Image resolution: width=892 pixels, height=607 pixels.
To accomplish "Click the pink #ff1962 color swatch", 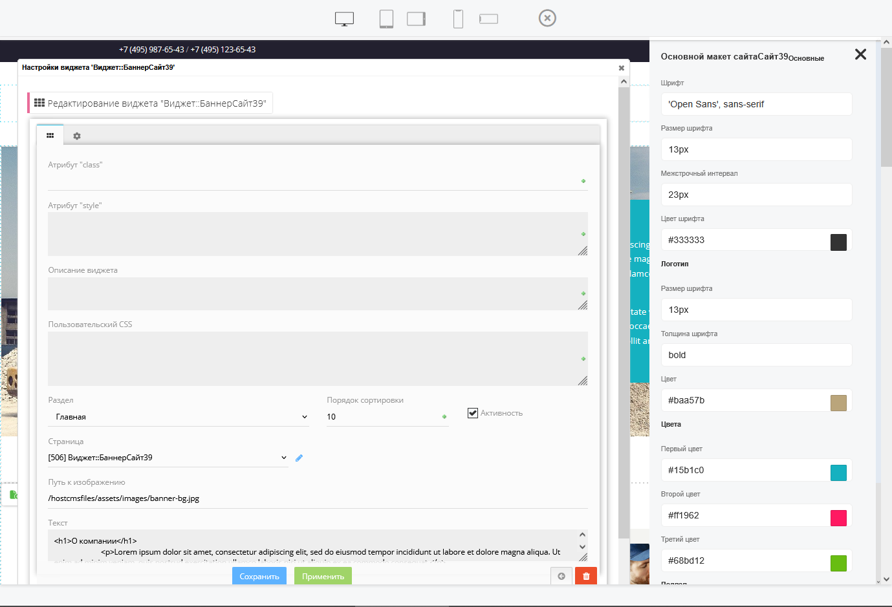I will click(838, 517).
